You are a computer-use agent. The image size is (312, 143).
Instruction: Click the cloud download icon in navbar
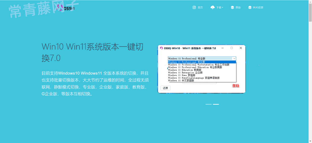pyautogui.click(x=213, y=8)
